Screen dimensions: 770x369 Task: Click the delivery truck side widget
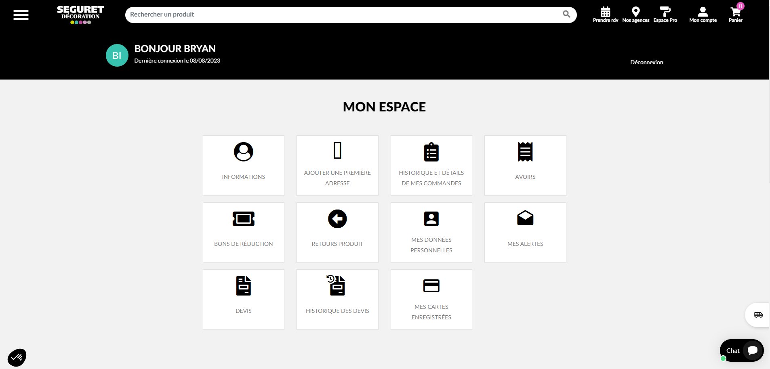pyautogui.click(x=758, y=315)
